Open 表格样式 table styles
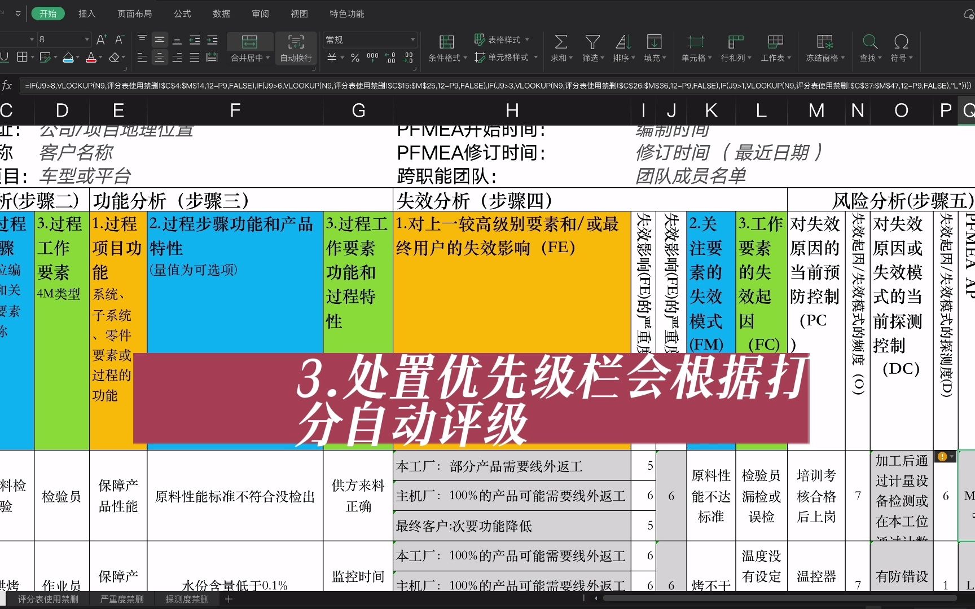 click(x=502, y=39)
